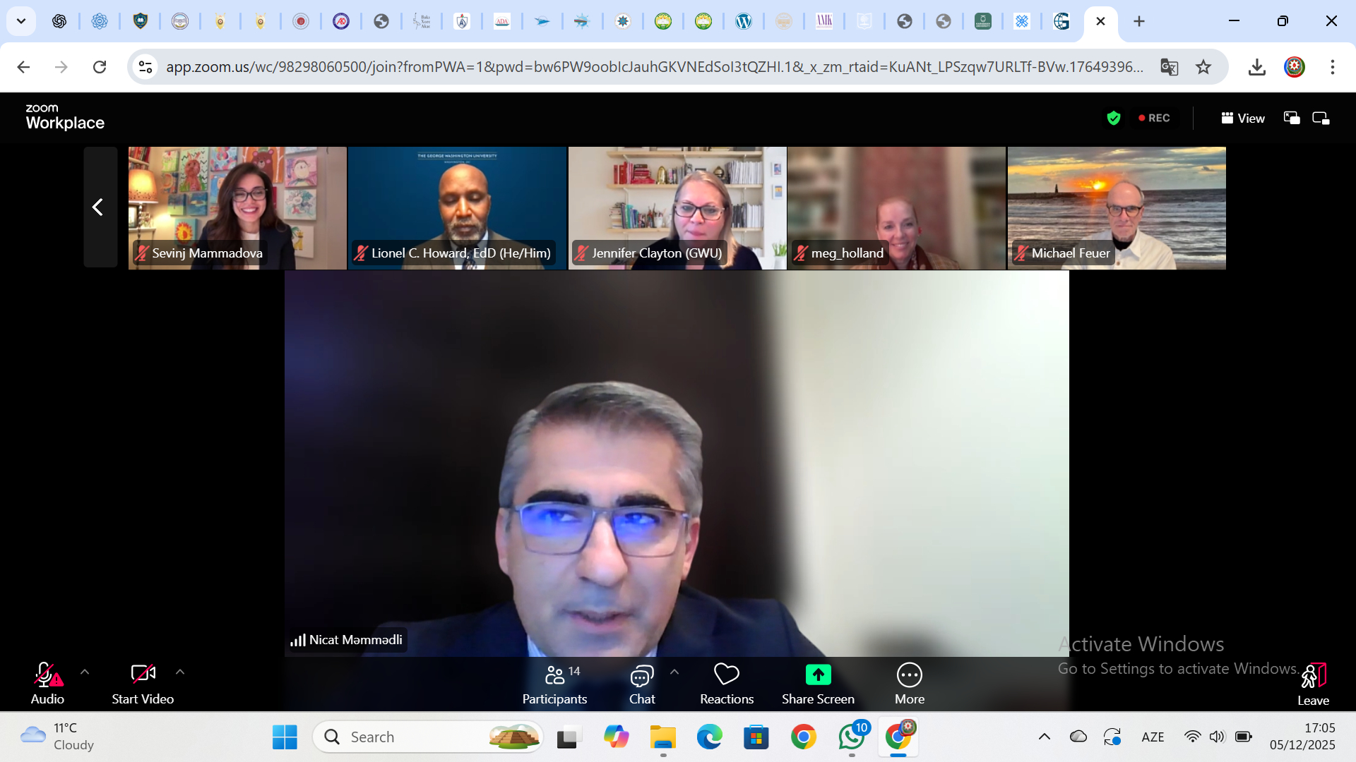The height and width of the screenshot is (762, 1356).
Task: Switch to the WordPress browser tab
Action: pyautogui.click(x=743, y=21)
